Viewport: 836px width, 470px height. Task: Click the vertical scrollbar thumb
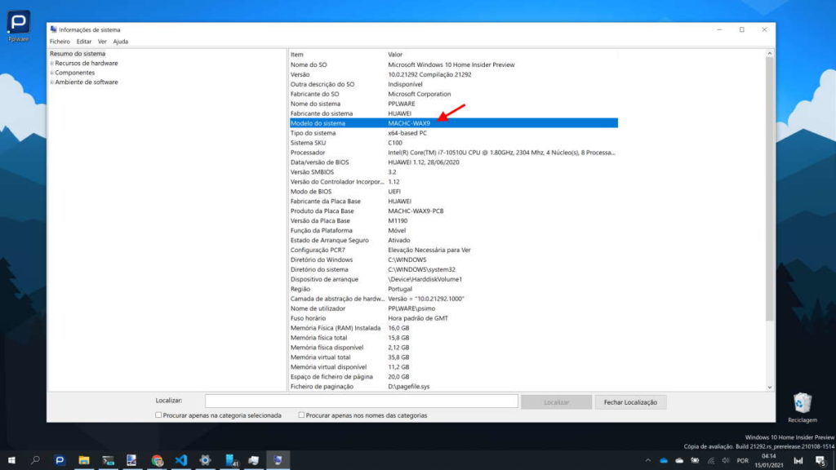pos(769,189)
